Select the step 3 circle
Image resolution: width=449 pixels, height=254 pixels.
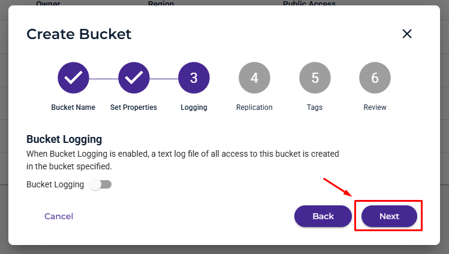(194, 78)
